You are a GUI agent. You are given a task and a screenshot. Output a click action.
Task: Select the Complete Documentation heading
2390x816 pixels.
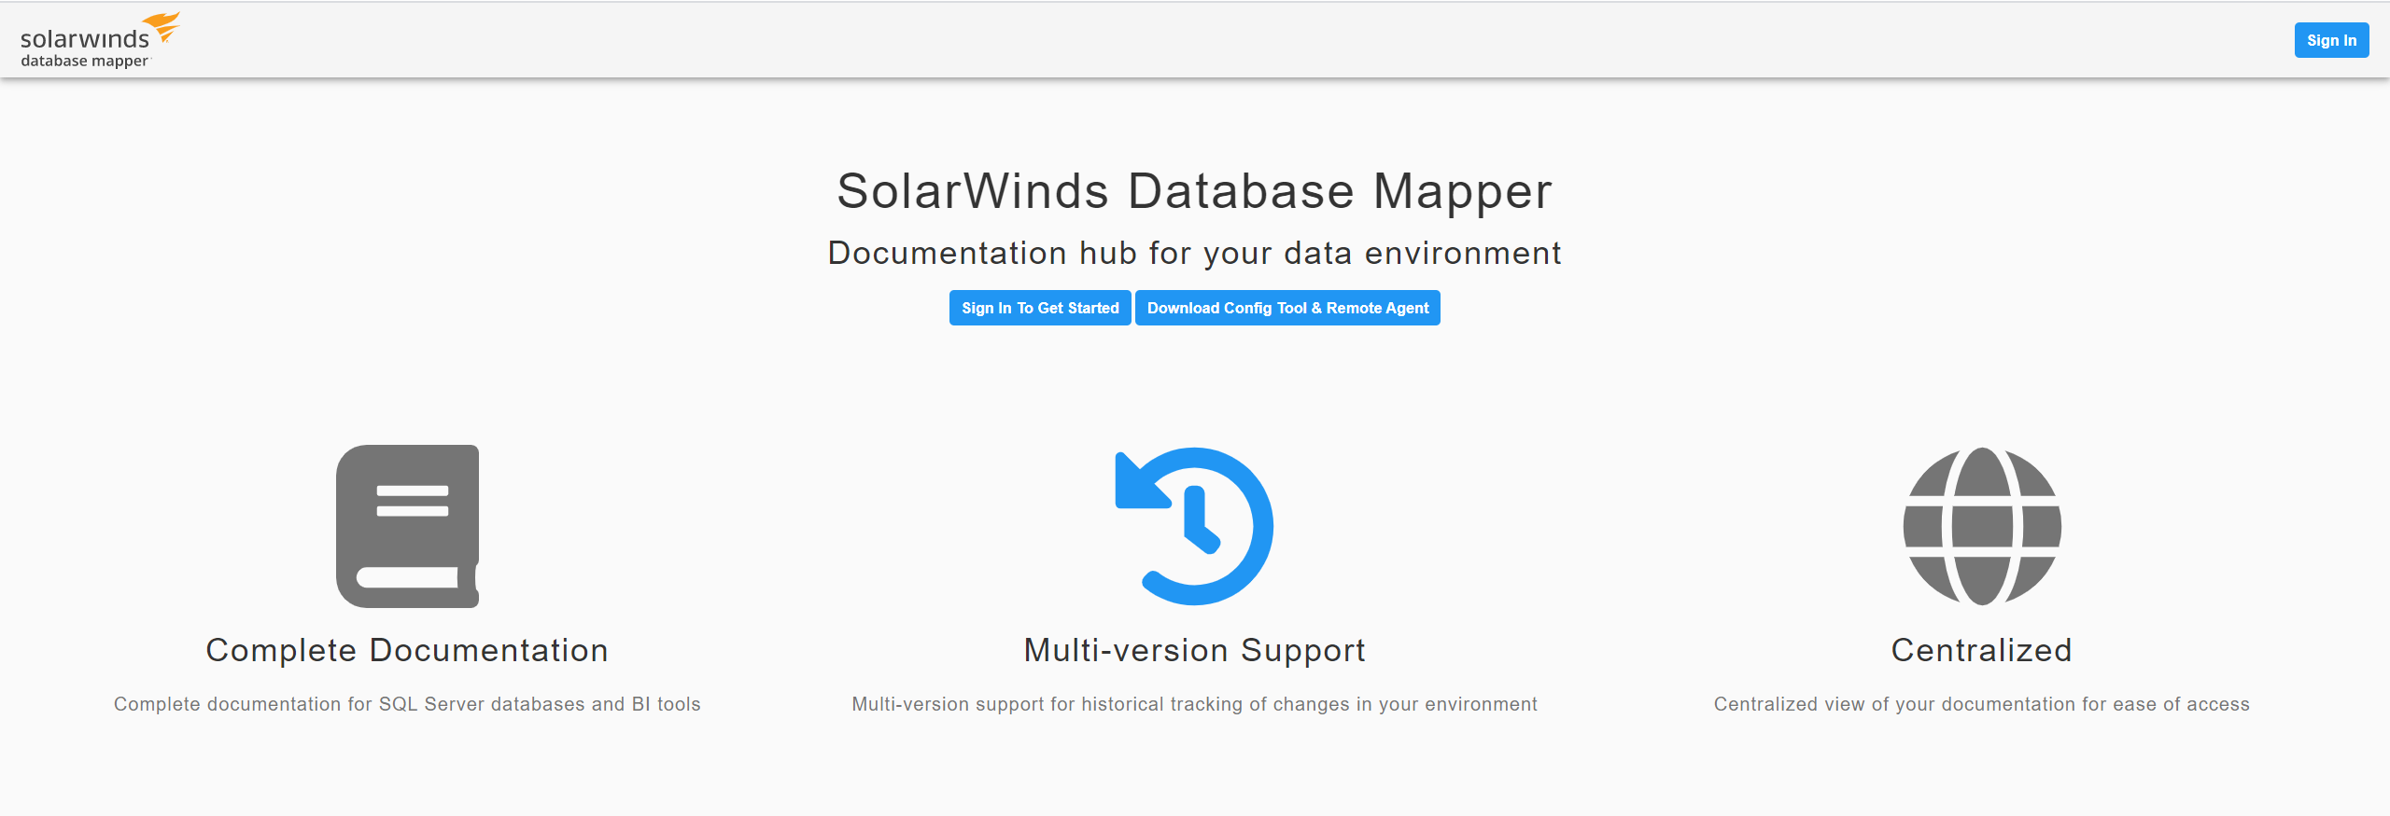point(407,650)
